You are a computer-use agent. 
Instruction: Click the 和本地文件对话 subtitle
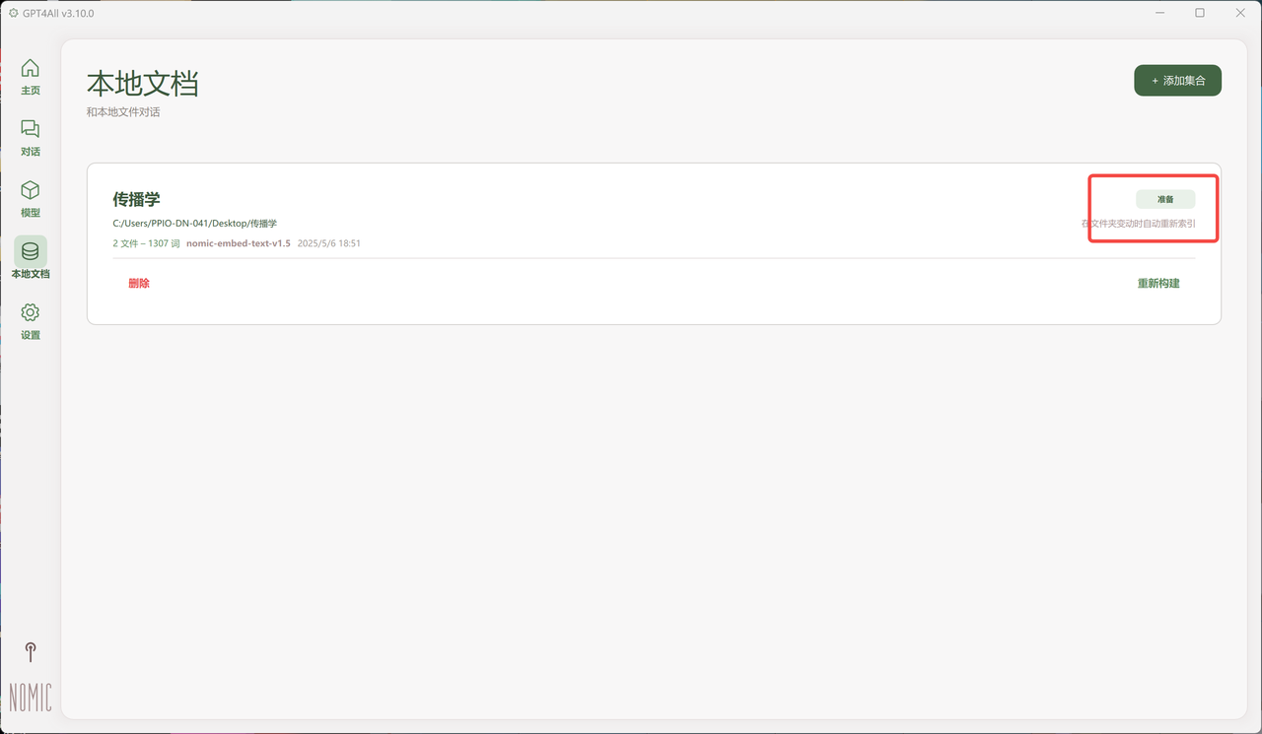[x=123, y=112]
